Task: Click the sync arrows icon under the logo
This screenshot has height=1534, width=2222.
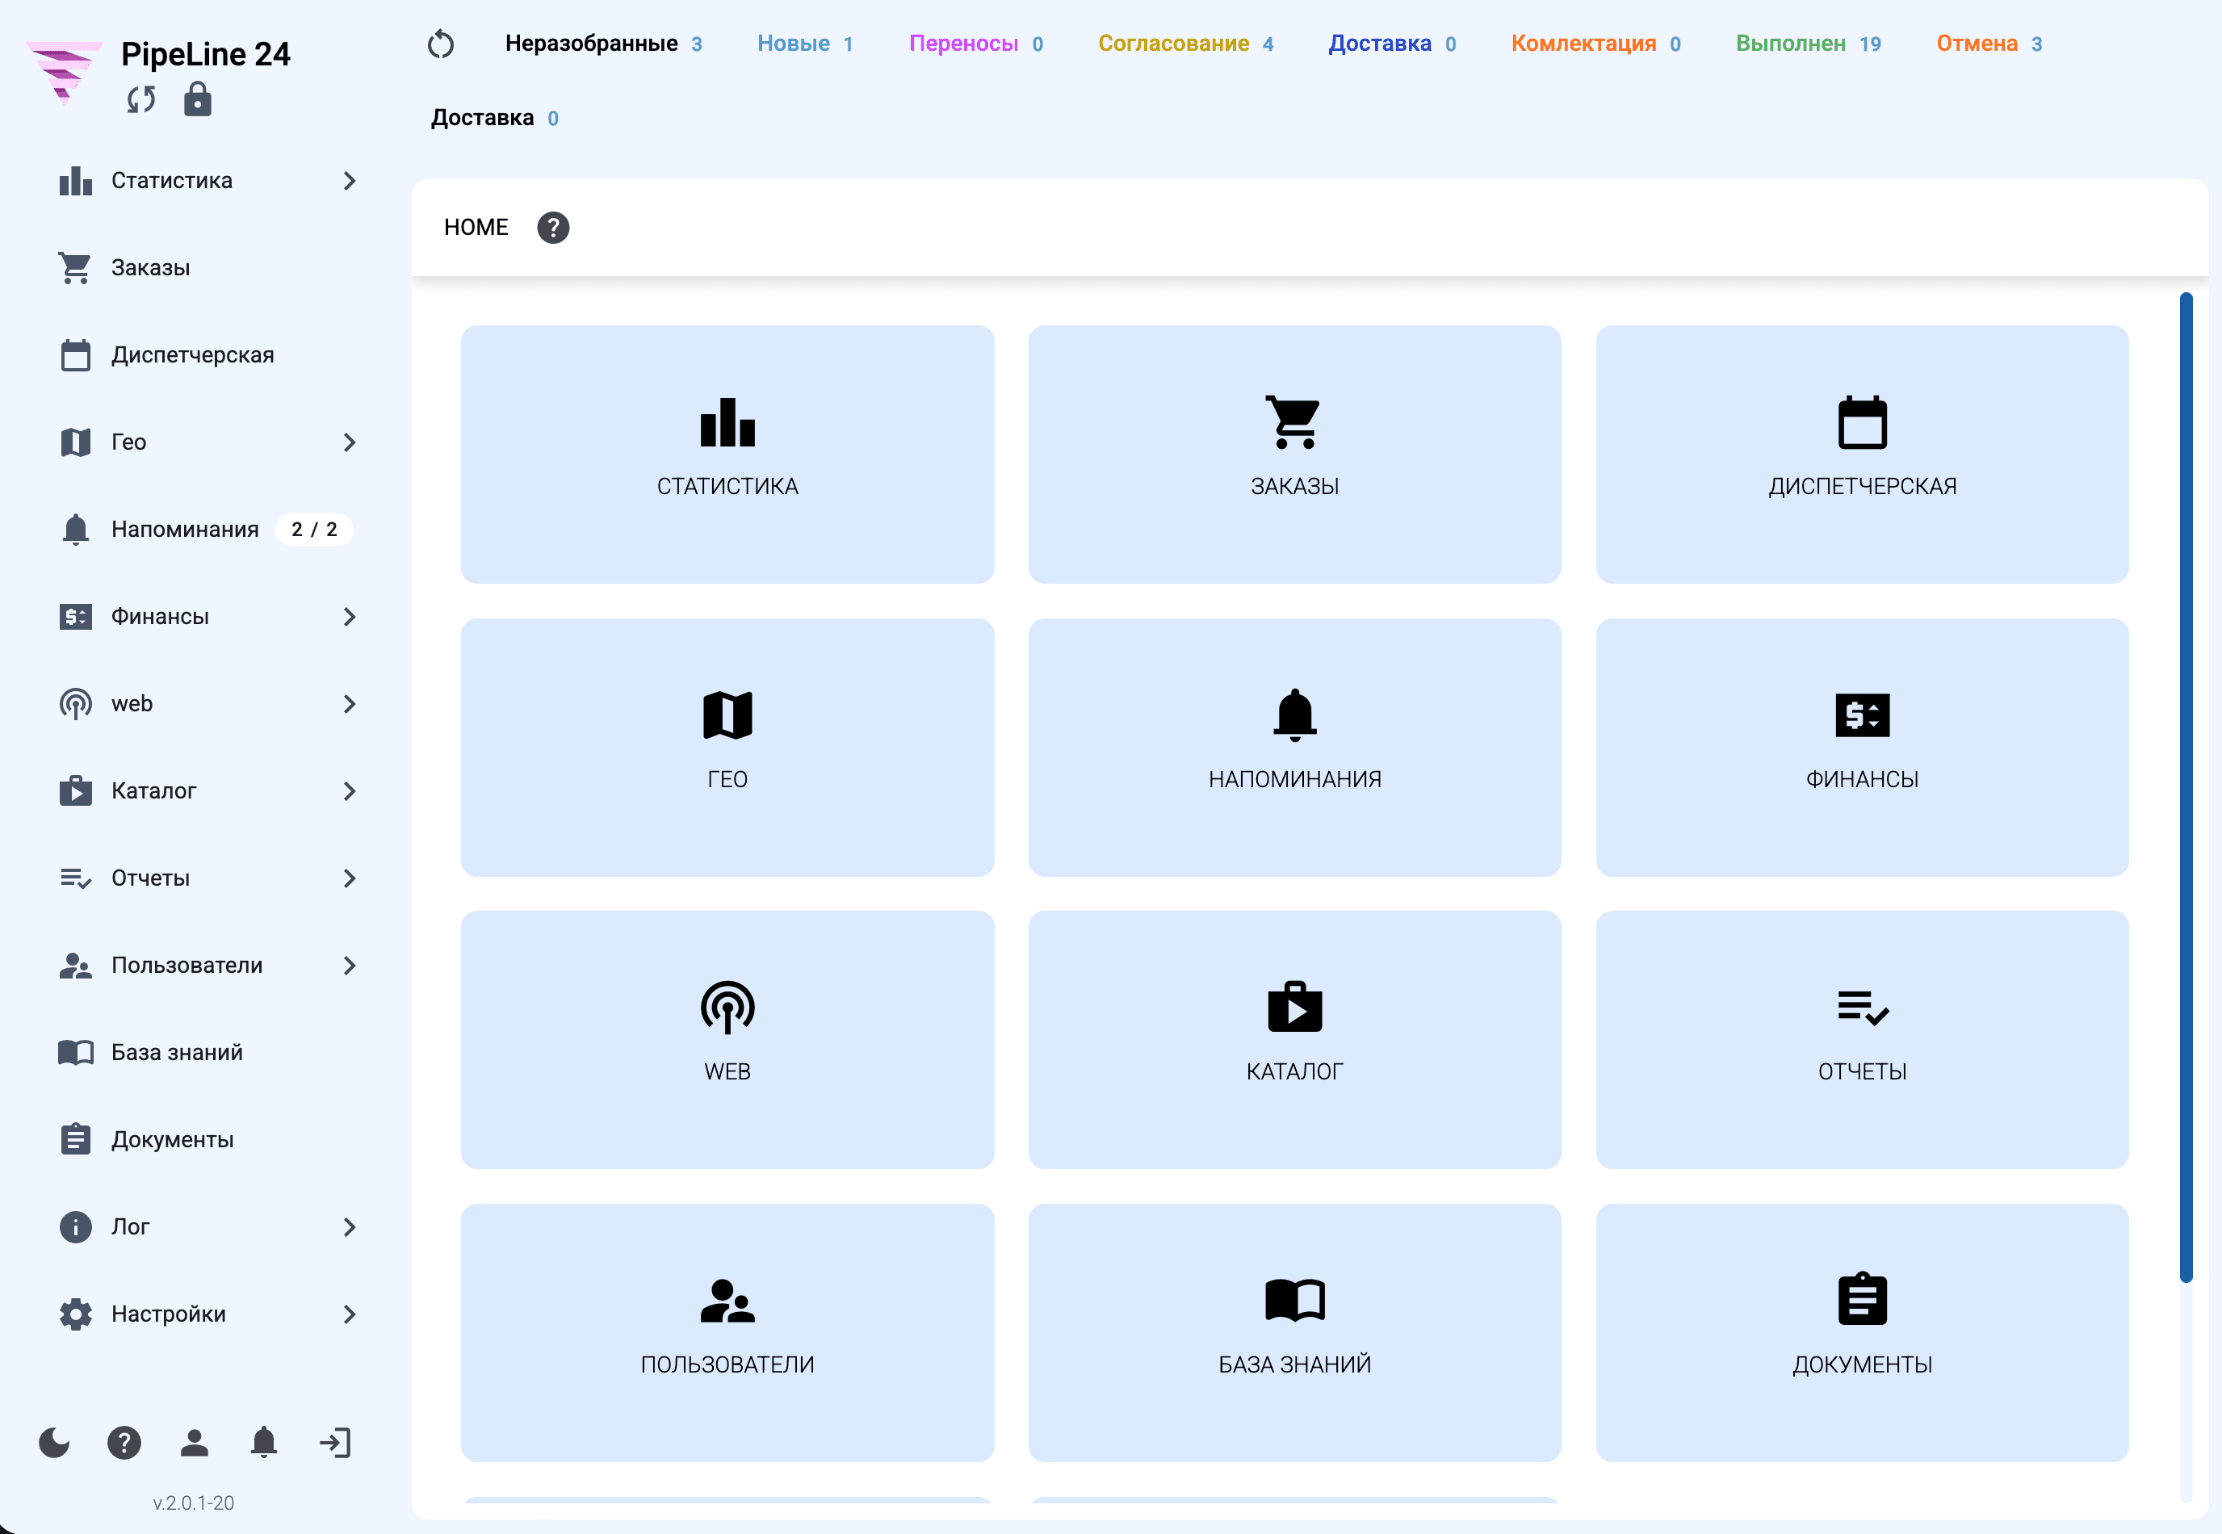Action: [141, 99]
